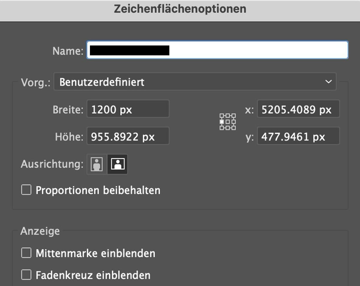This screenshot has height=286, width=360.
Task: Select the middle-right reference point
Action: coord(234,122)
